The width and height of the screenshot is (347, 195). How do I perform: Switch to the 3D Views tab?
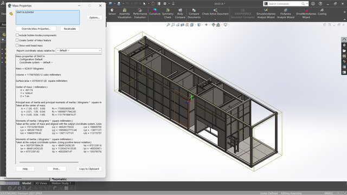41,183
